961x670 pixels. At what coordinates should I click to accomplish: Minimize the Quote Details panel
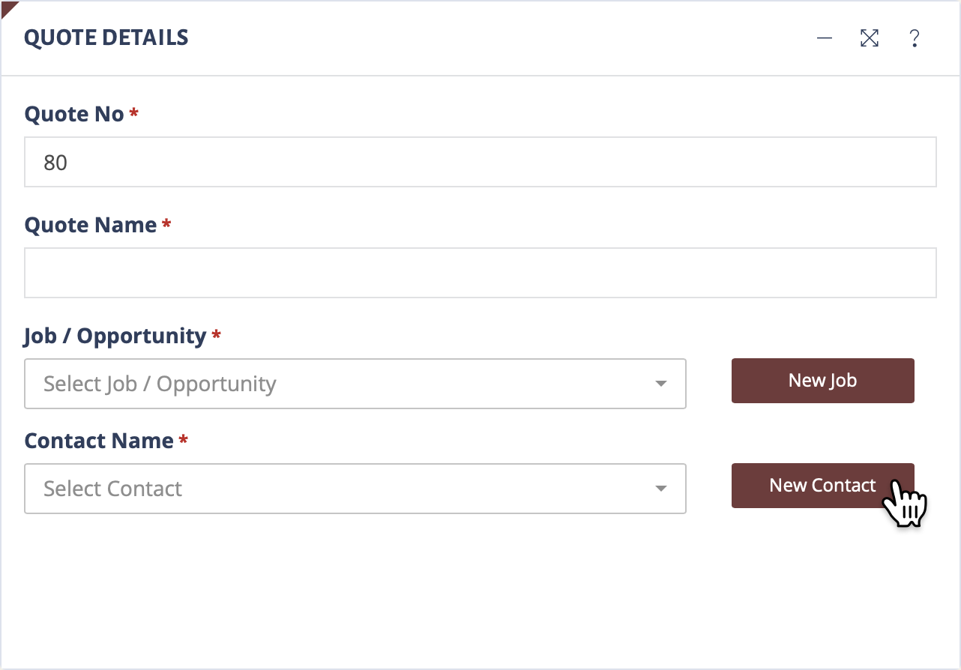tap(825, 38)
